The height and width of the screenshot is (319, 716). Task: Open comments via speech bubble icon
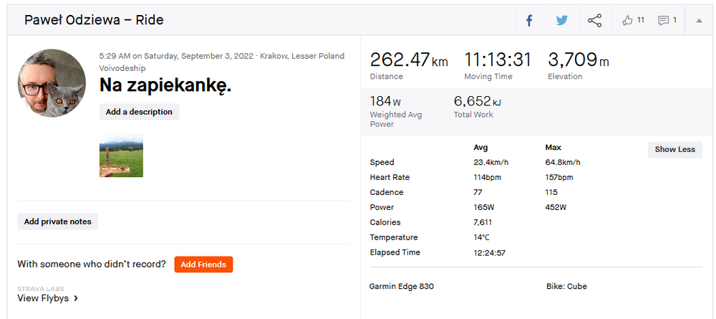pos(663,20)
